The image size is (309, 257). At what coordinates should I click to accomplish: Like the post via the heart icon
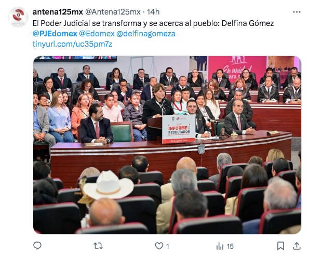click(159, 246)
